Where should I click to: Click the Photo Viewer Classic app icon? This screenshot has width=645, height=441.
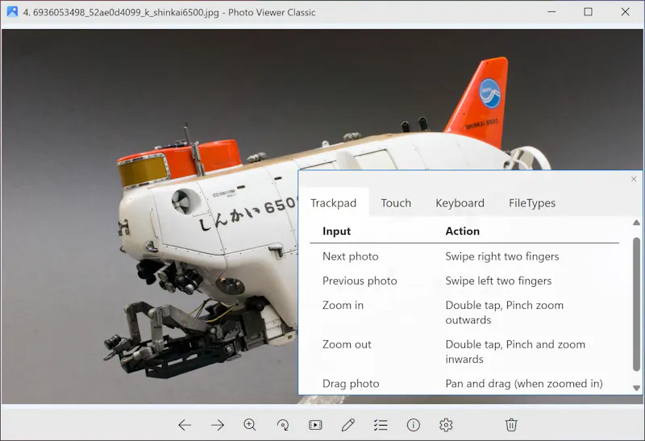coord(12,11)
